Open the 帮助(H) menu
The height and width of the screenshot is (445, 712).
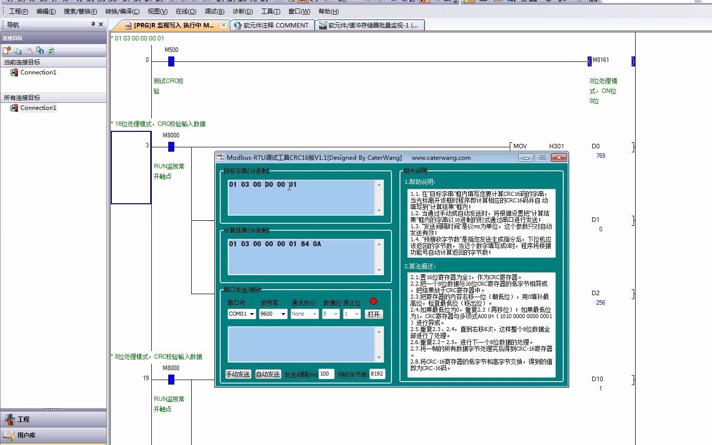[x=329, y=11]
